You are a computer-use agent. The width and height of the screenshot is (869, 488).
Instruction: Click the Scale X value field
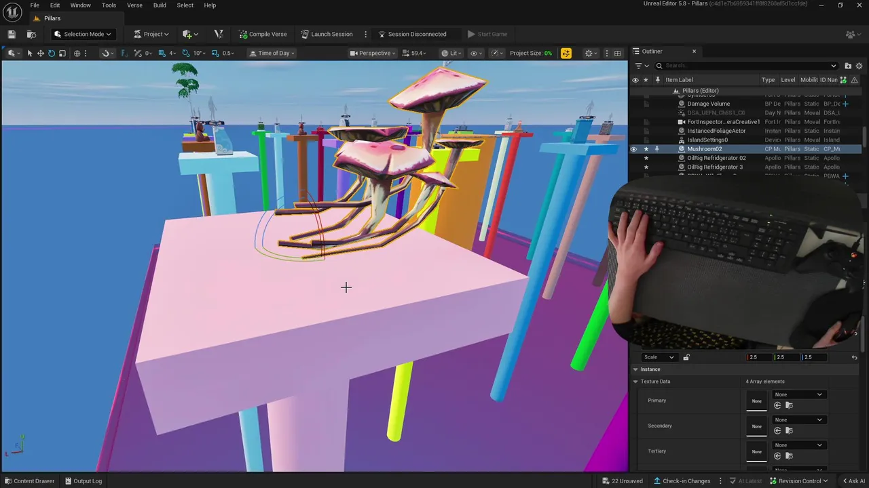click(x=759, y=357)
